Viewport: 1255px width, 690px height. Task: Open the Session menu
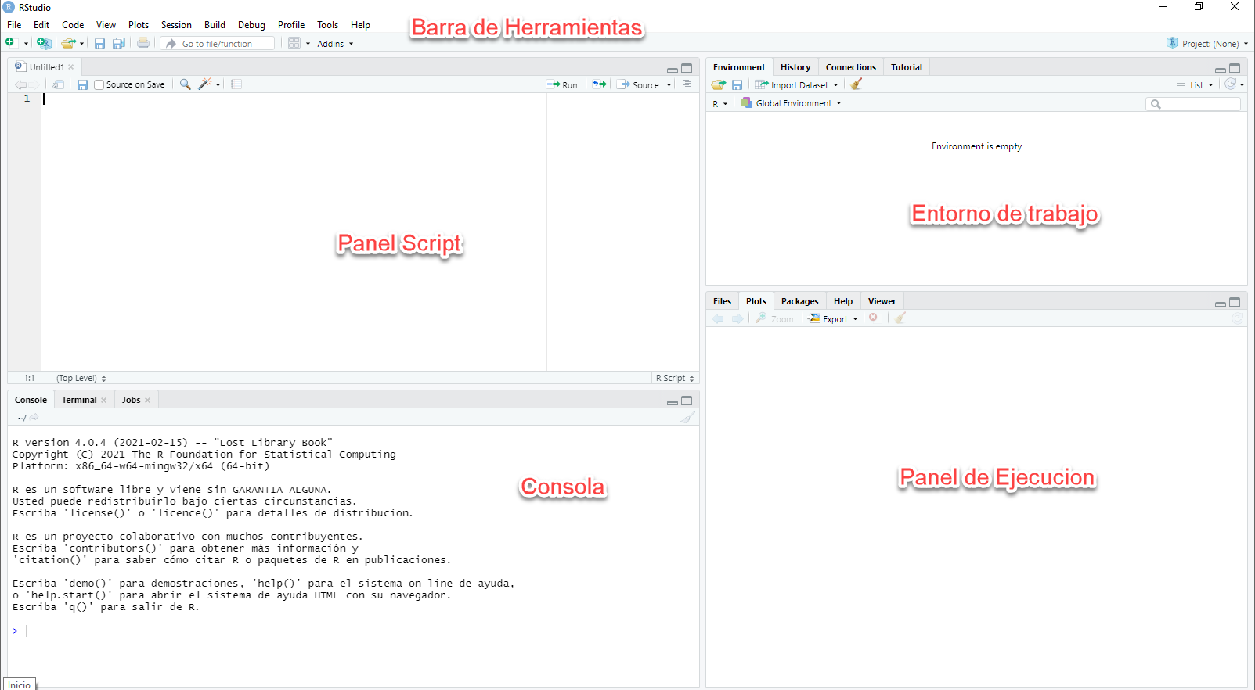[x=176, y=25]
